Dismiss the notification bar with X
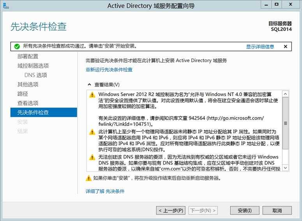Image resolution: width=302 pixels, height=221 pixels. (x=285, y=46)
